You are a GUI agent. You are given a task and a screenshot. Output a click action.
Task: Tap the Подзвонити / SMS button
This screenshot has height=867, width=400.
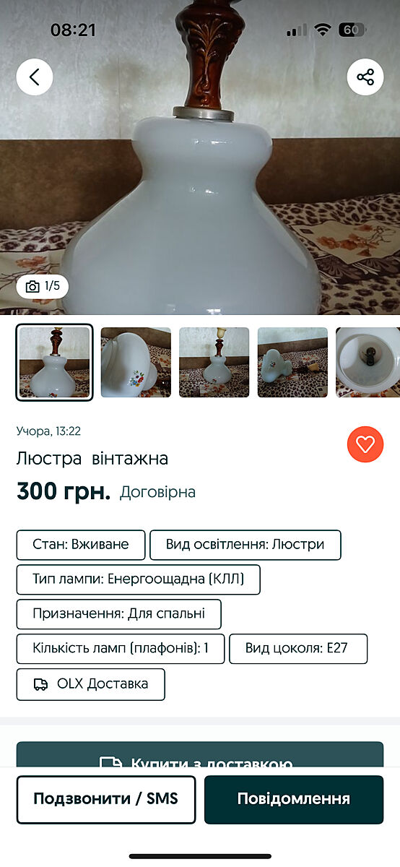point(106,799)
